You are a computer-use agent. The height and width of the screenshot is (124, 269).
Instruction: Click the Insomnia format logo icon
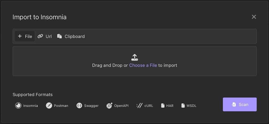point(18,106)
